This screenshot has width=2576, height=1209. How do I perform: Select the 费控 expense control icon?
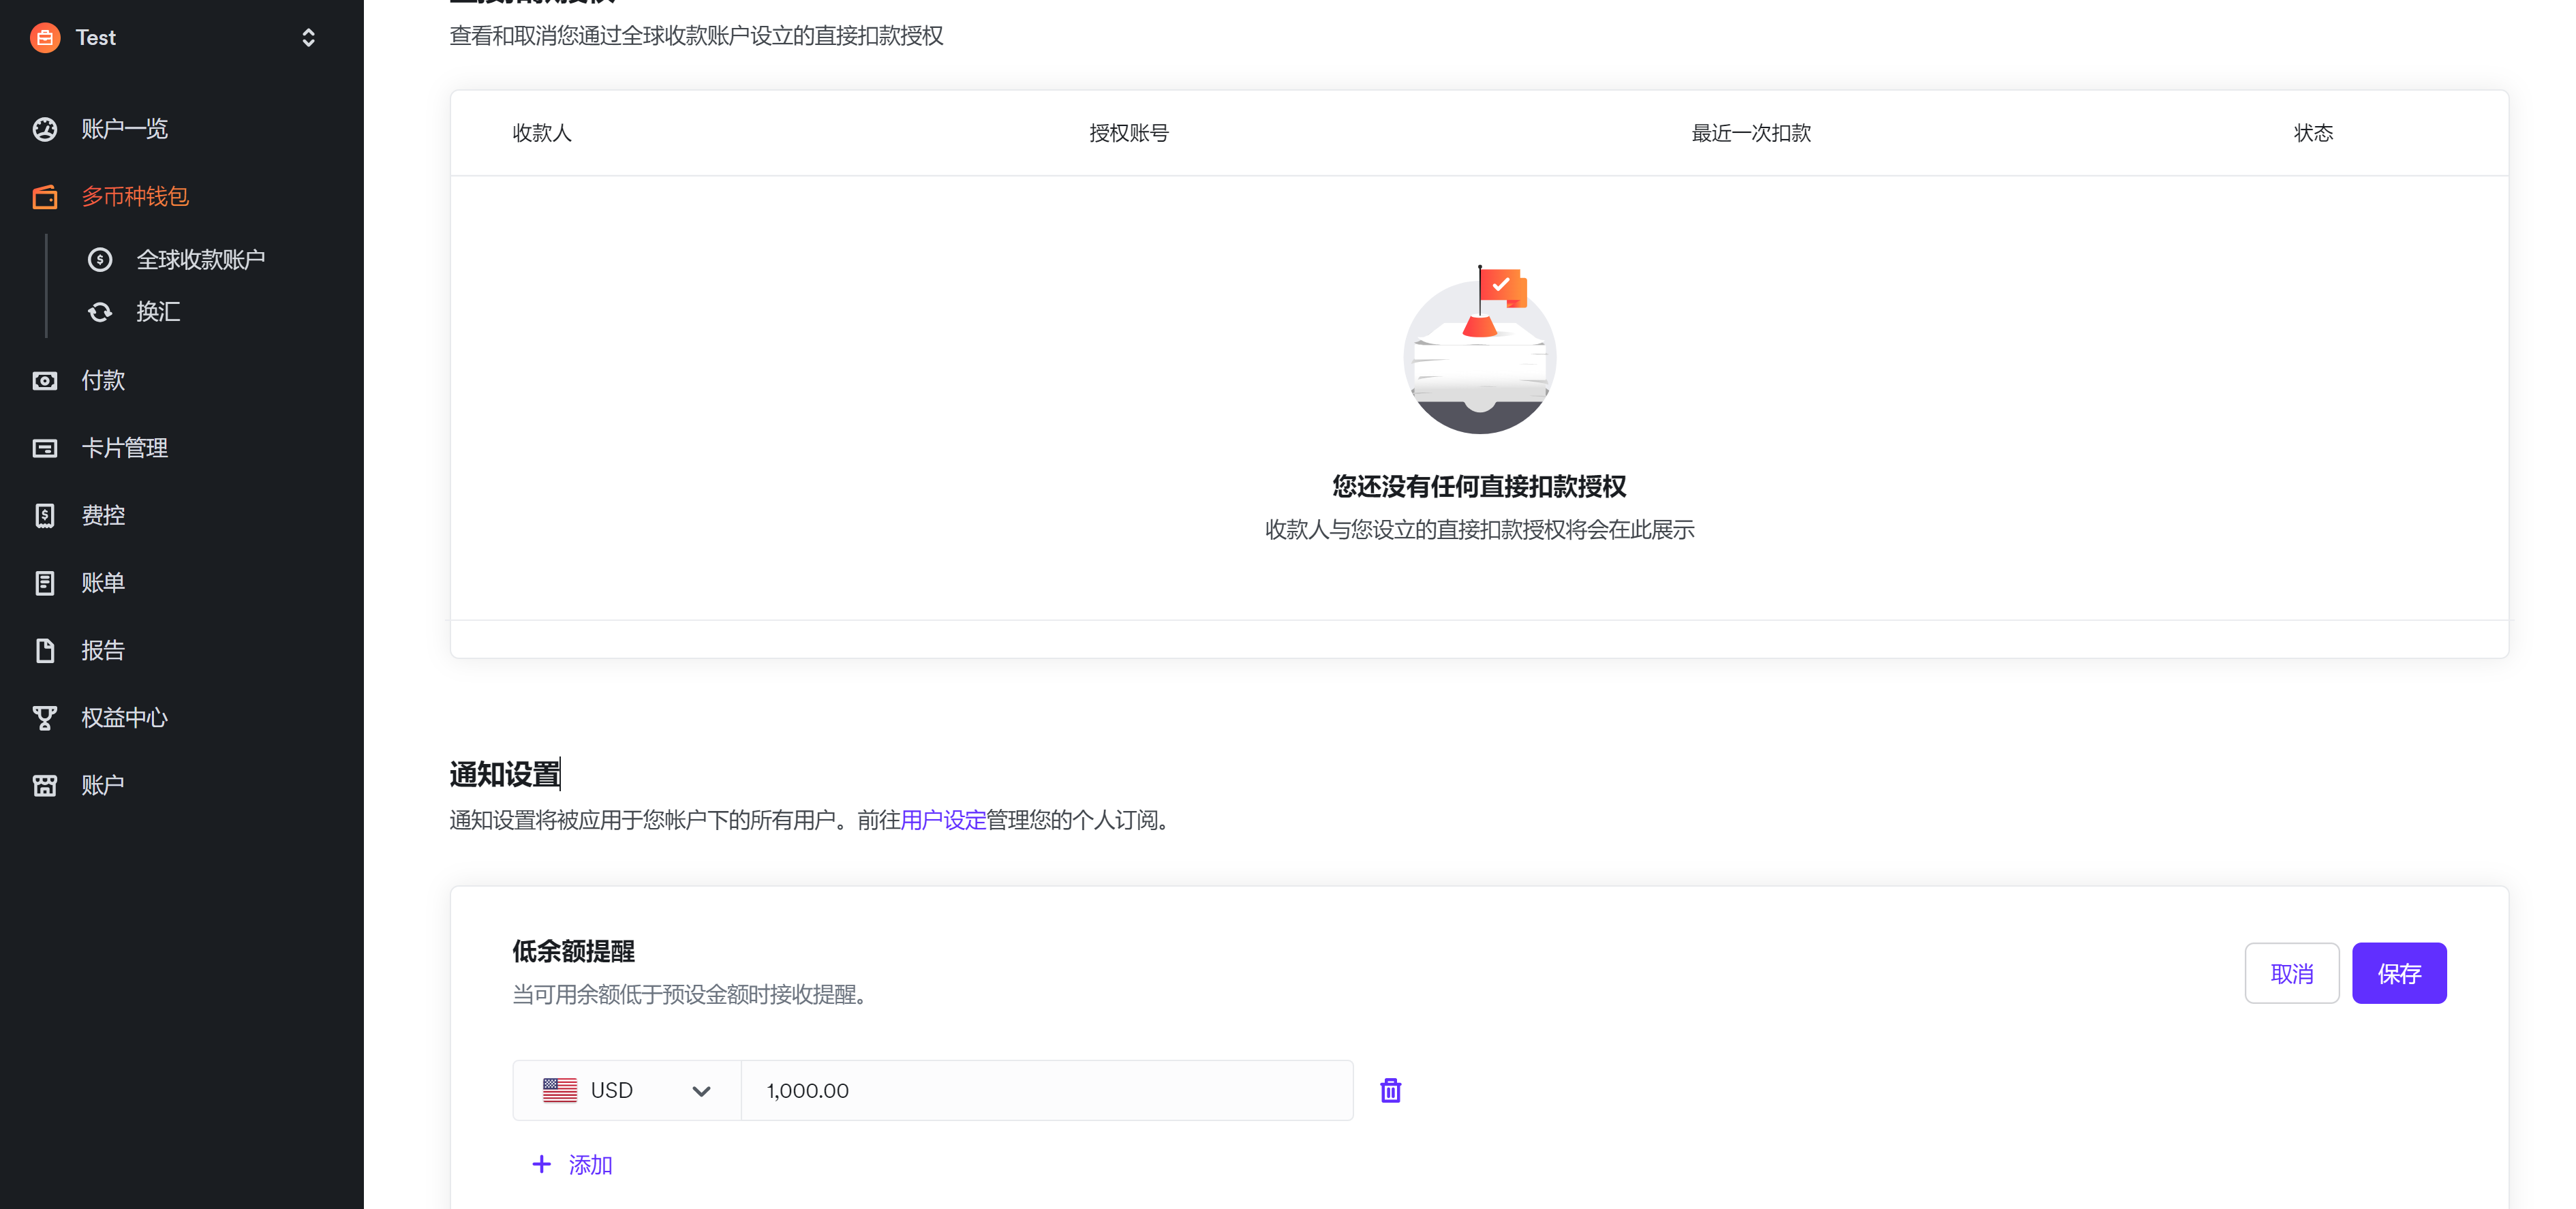tap(45, 516)
